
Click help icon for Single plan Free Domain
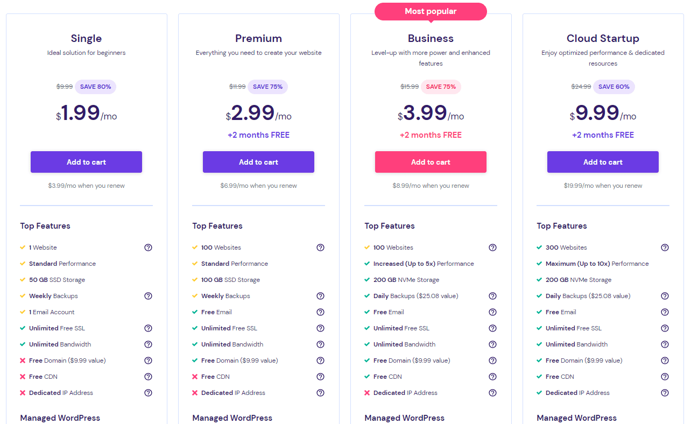click(x=148, y=361)
